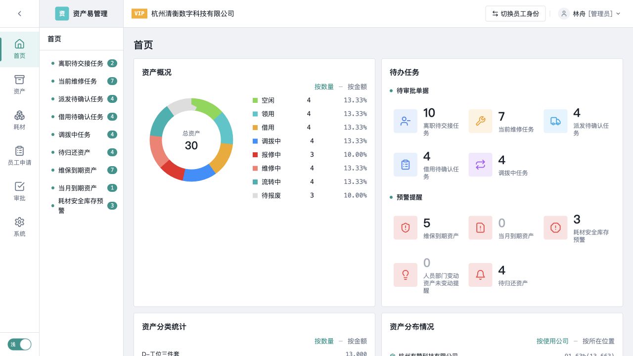Open 维保到期资产 in the side menu
Viewport: 633px width, 356px height.
point(82,170)
